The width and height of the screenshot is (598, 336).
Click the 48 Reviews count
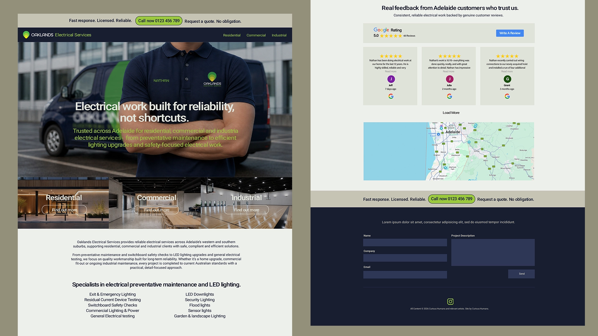tap(409, 36)
